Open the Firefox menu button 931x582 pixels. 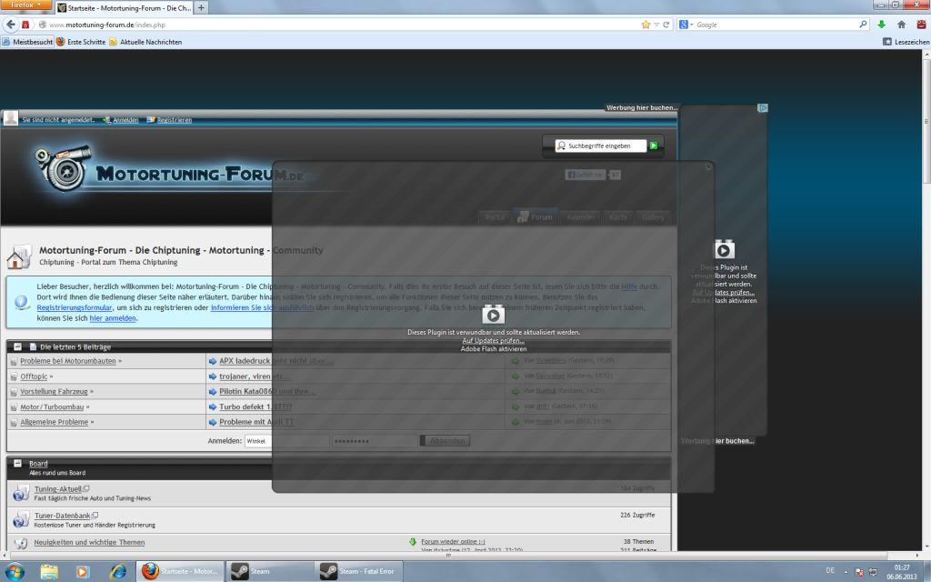tap(26, 5)
